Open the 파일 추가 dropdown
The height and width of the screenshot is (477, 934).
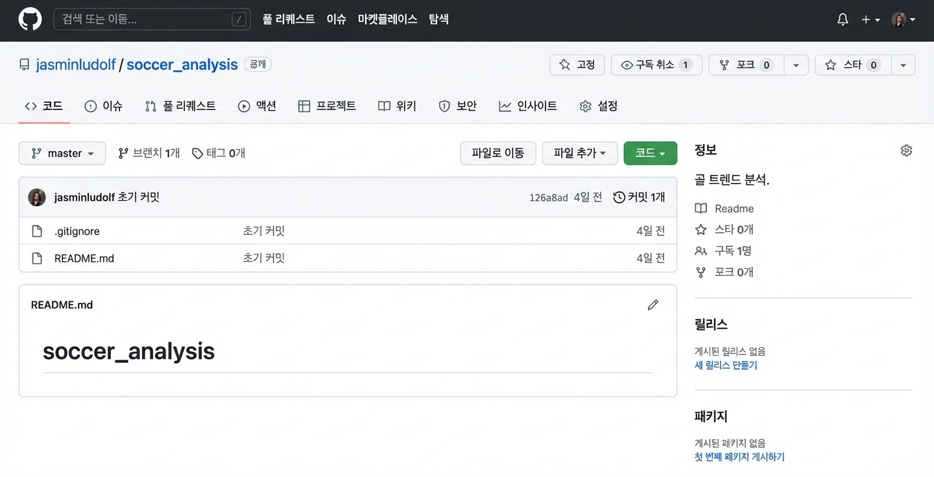(580, 154)
